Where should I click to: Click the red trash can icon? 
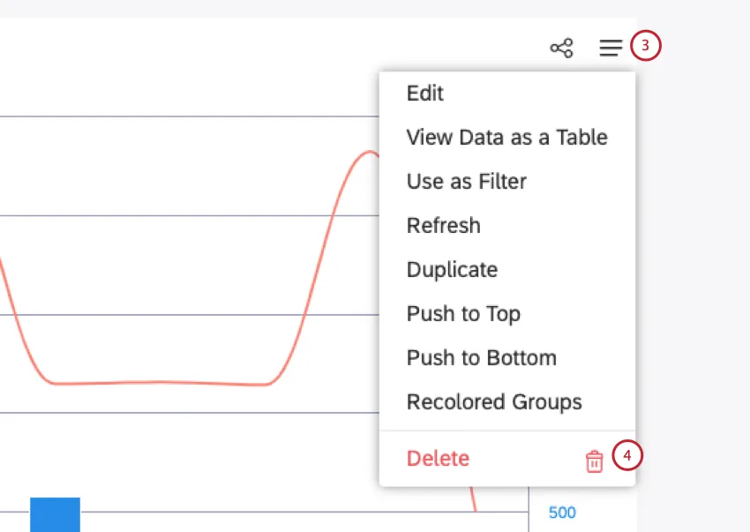[595, 461]
